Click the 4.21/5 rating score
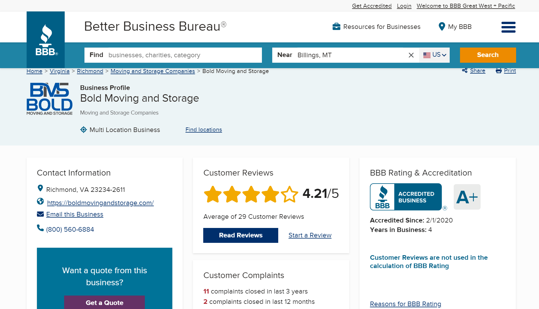 point(321,194)
